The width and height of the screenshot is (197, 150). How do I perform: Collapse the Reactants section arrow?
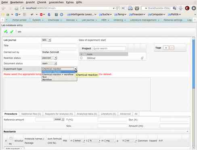(x=187, y=131)
